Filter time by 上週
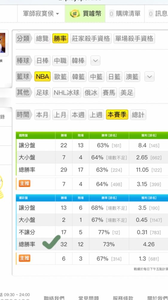The image size is (168, 300). click(x=96, y=115)
